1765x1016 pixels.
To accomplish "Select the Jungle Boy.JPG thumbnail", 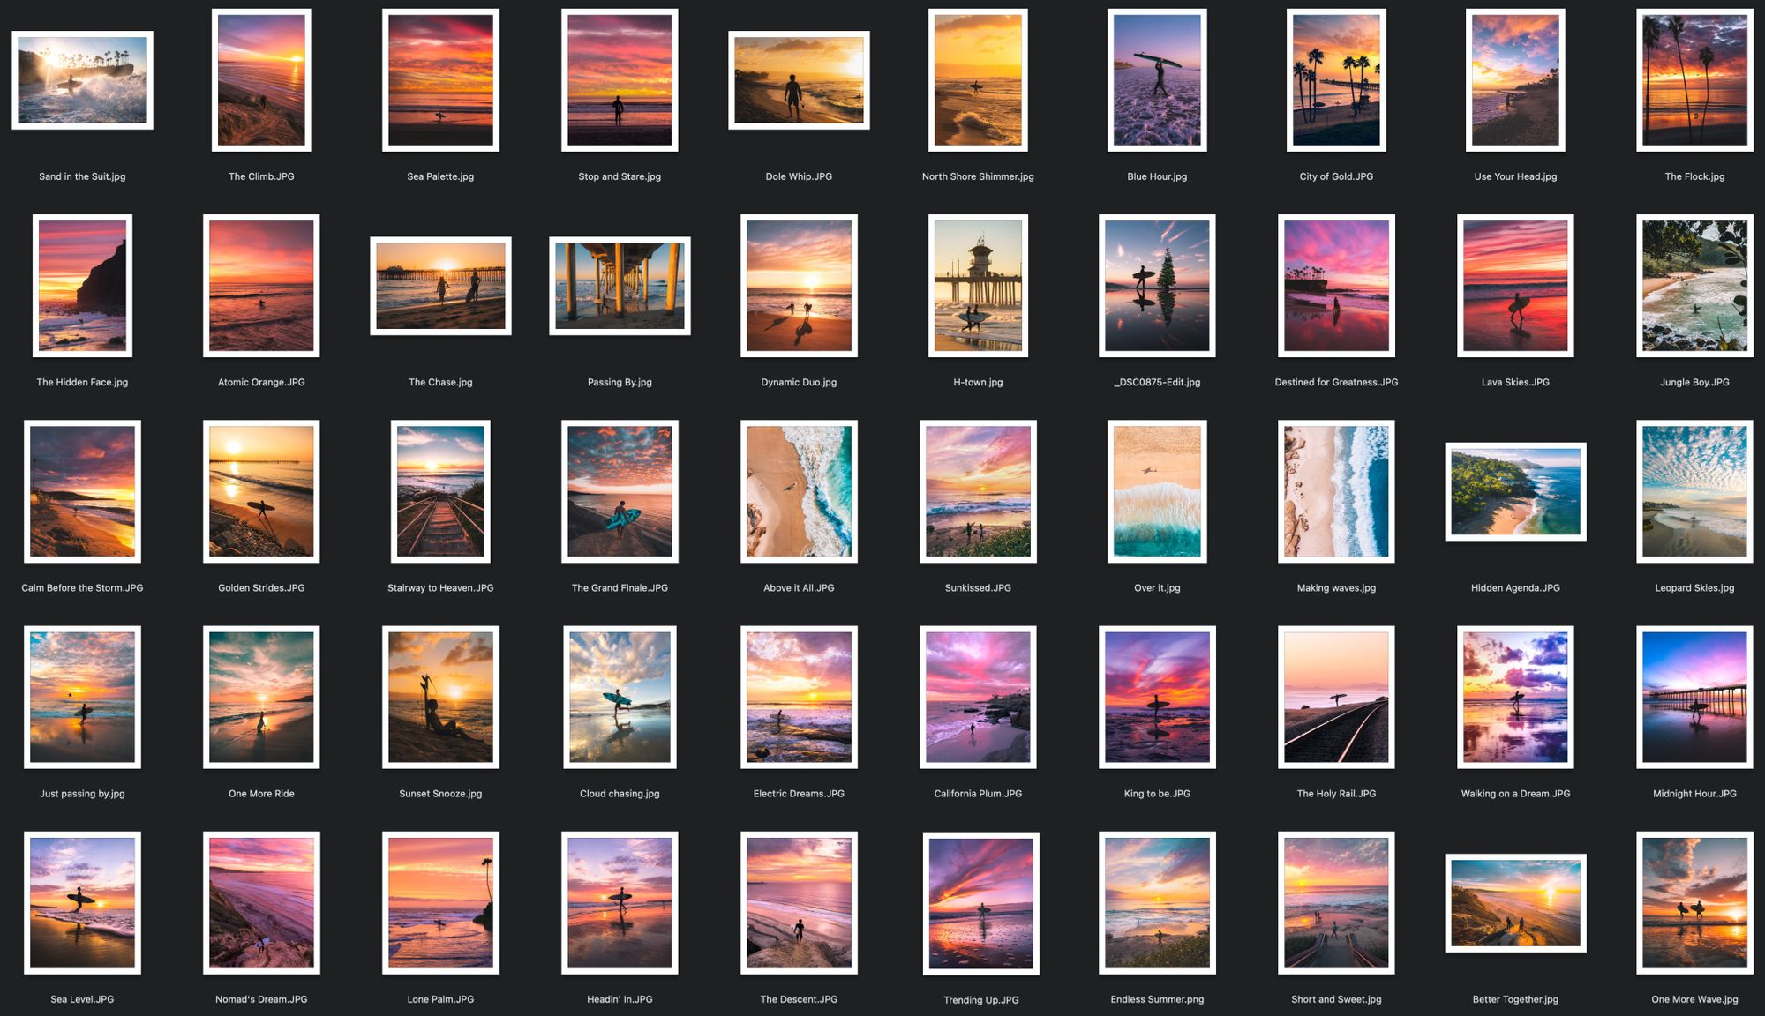I will 1694,286.
